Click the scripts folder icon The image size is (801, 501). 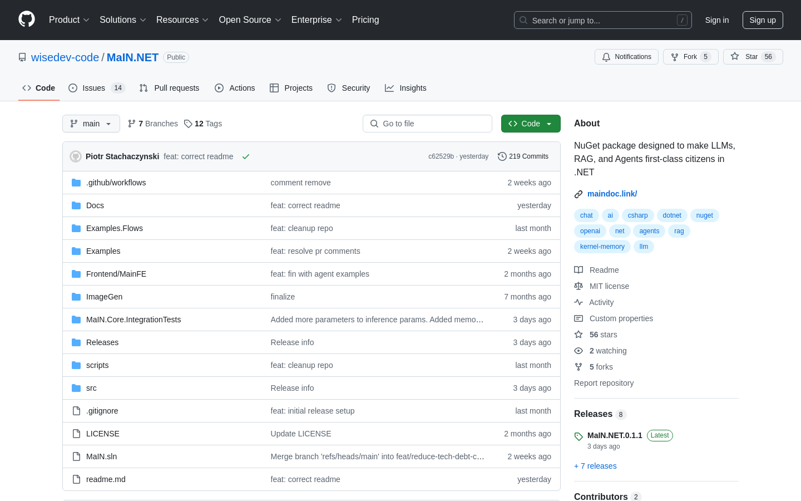pyautogui.click(x=76, y=365)
